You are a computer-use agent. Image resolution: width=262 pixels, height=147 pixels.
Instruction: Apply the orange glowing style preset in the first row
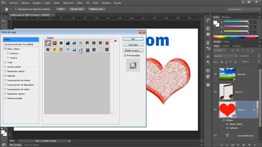(x=54, y=43)
